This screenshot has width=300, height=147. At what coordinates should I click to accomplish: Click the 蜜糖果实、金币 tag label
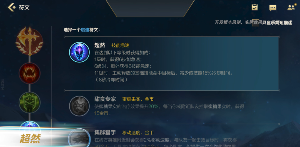pos(138,99)
